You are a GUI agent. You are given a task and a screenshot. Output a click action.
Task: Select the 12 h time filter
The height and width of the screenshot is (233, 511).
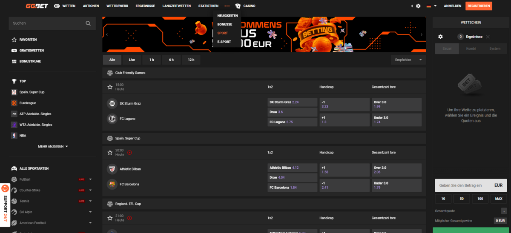pos(191,60)
